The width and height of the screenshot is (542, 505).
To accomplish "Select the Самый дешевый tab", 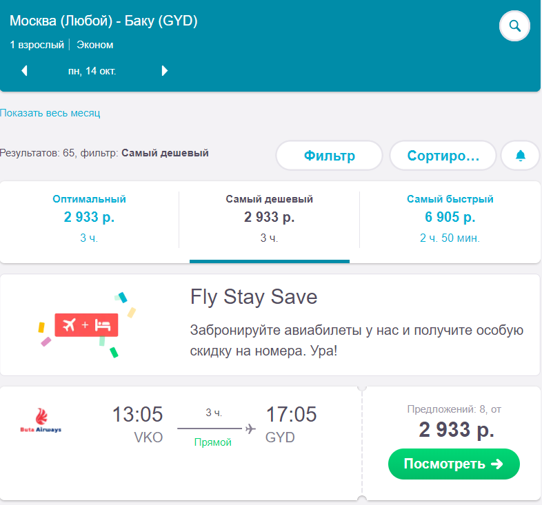I will point(269,218).
